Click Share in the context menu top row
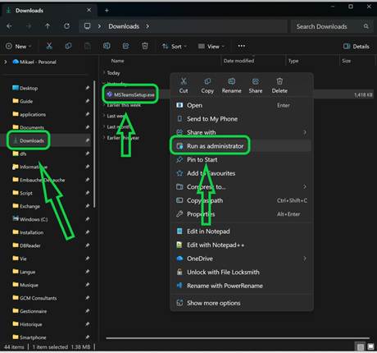Image resolution: width=377 pixels, height=353 pixels. click(256, 85)
